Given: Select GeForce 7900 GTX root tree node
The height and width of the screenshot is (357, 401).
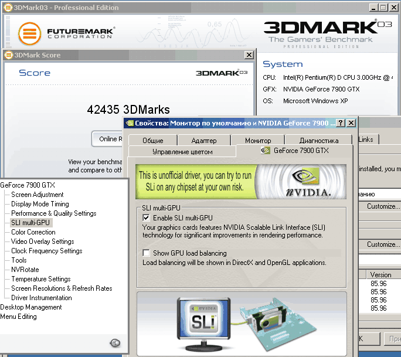Looking at the screenshot, I should [x=28, y=185].
